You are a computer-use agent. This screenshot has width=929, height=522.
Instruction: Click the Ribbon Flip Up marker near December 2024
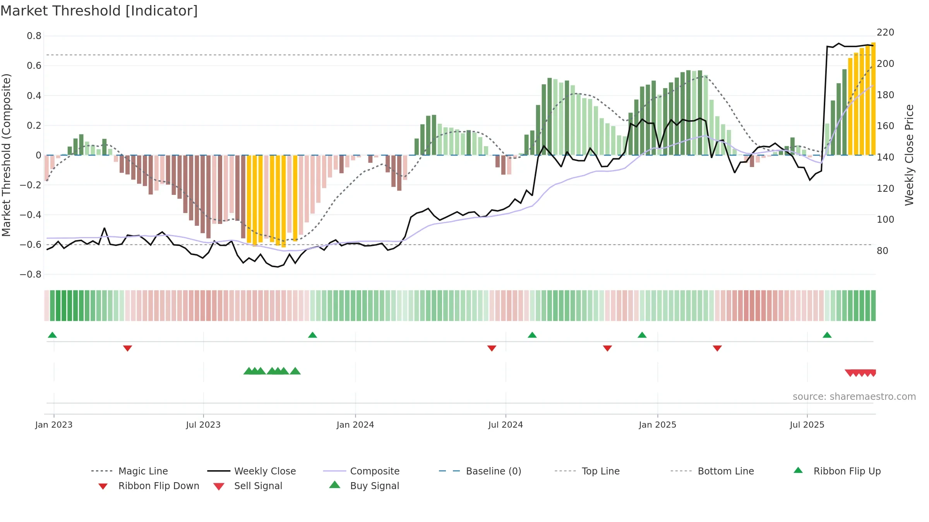(x=642, y=335)
